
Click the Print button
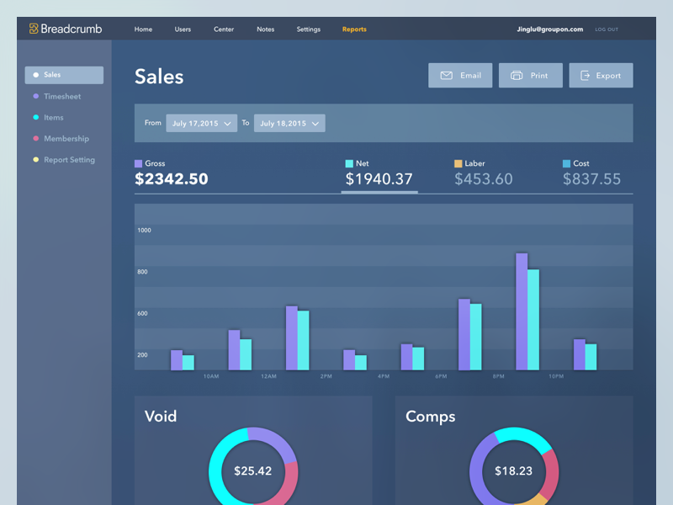pyautogui.click(x=531, y=76)
